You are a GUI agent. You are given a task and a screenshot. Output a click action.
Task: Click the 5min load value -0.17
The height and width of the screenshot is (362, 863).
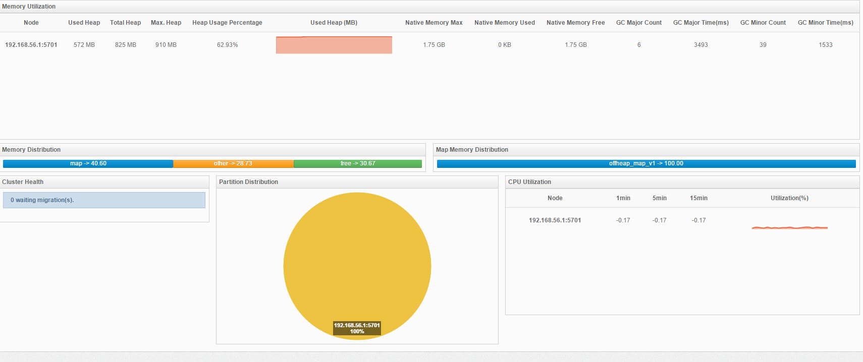660,220
